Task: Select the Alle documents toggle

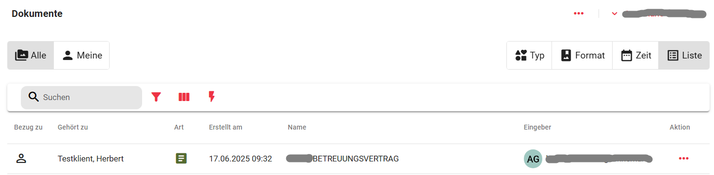Action: tap(31, 55)
